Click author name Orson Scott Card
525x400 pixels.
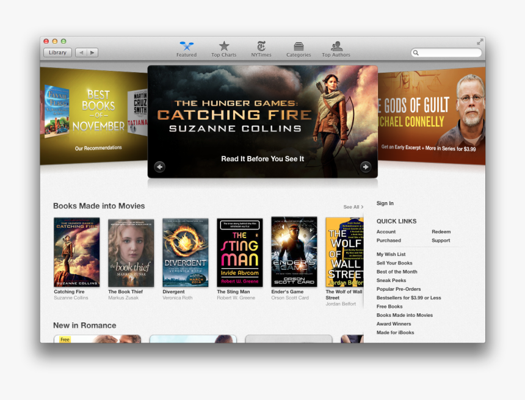coord(290,298)
